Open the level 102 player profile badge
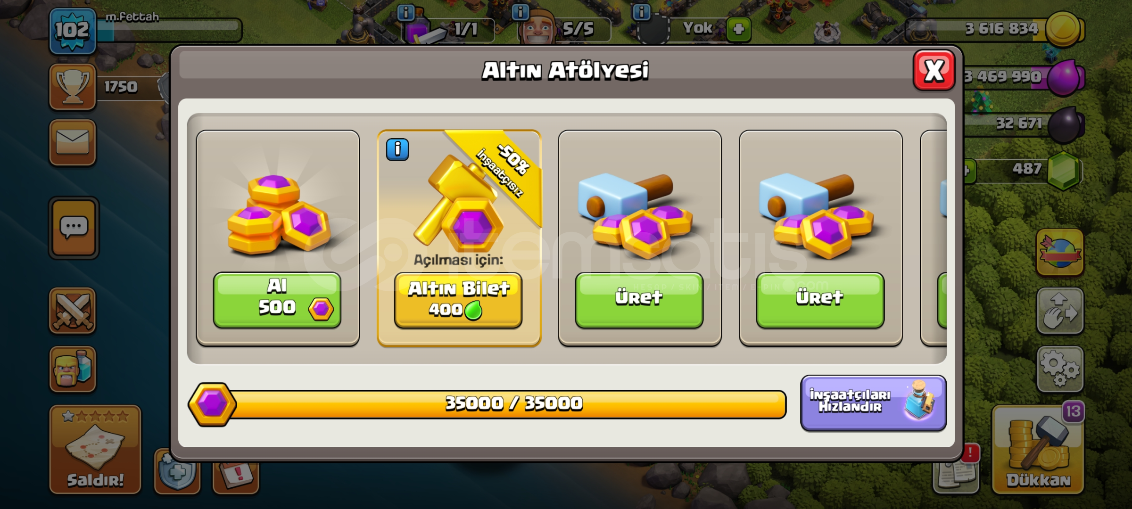The image size is (1132, 509). pyautogui.click(x=73, y=31)
